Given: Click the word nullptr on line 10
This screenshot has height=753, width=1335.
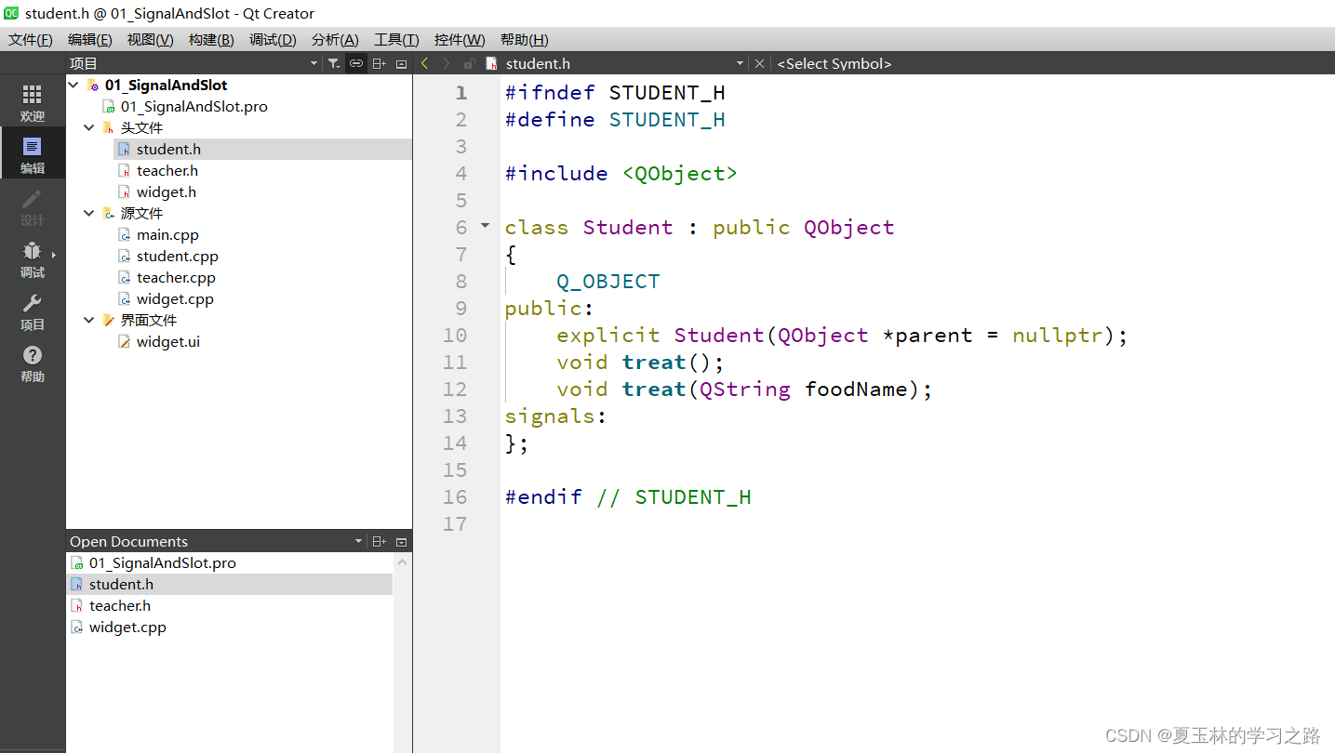Looking at the screenshot, I should tap(1057, 335).
